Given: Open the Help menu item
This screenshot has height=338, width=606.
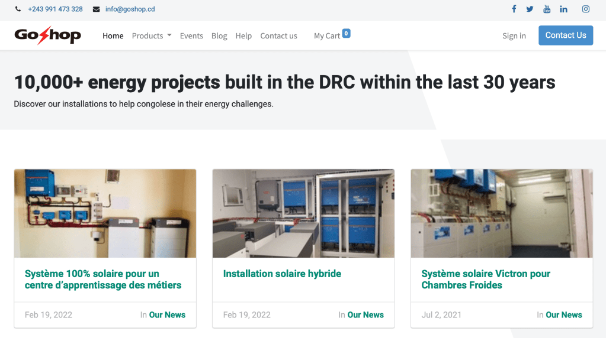Looking at the screenshot, I should (243, 35).
